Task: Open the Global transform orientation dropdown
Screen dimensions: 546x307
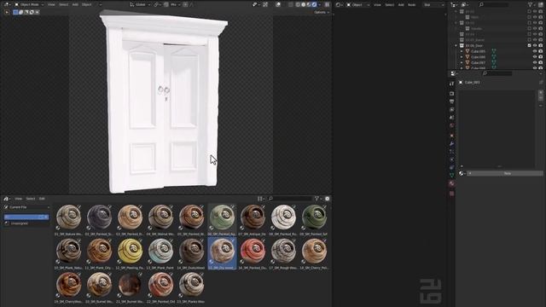Action: pos(140,4)
